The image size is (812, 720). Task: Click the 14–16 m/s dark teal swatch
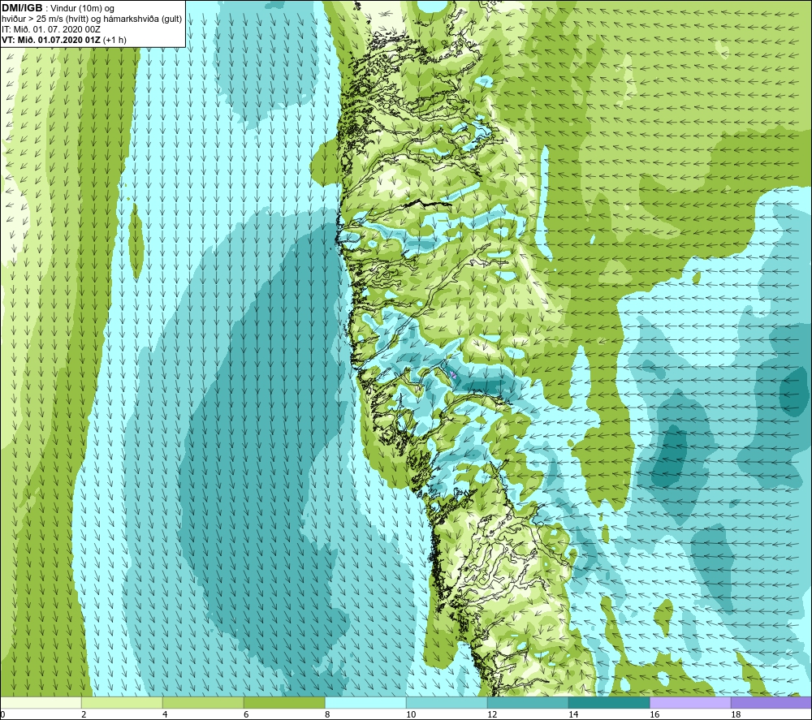pos(609,702)
